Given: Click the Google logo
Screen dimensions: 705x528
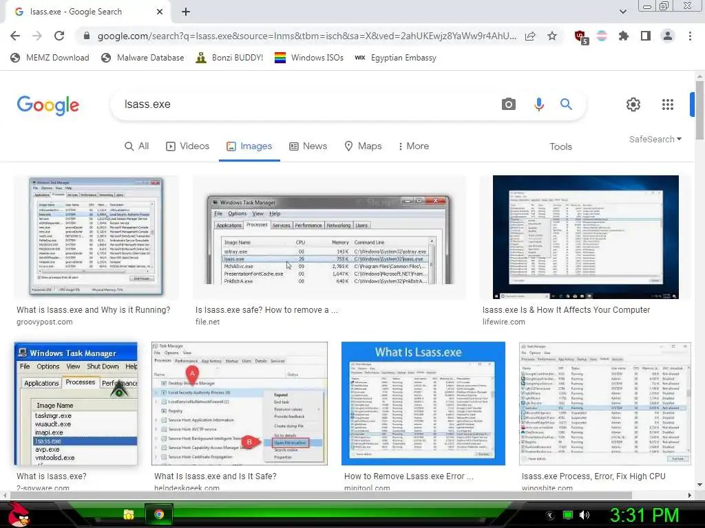Looking at the screenshot, I should point(48,105).
